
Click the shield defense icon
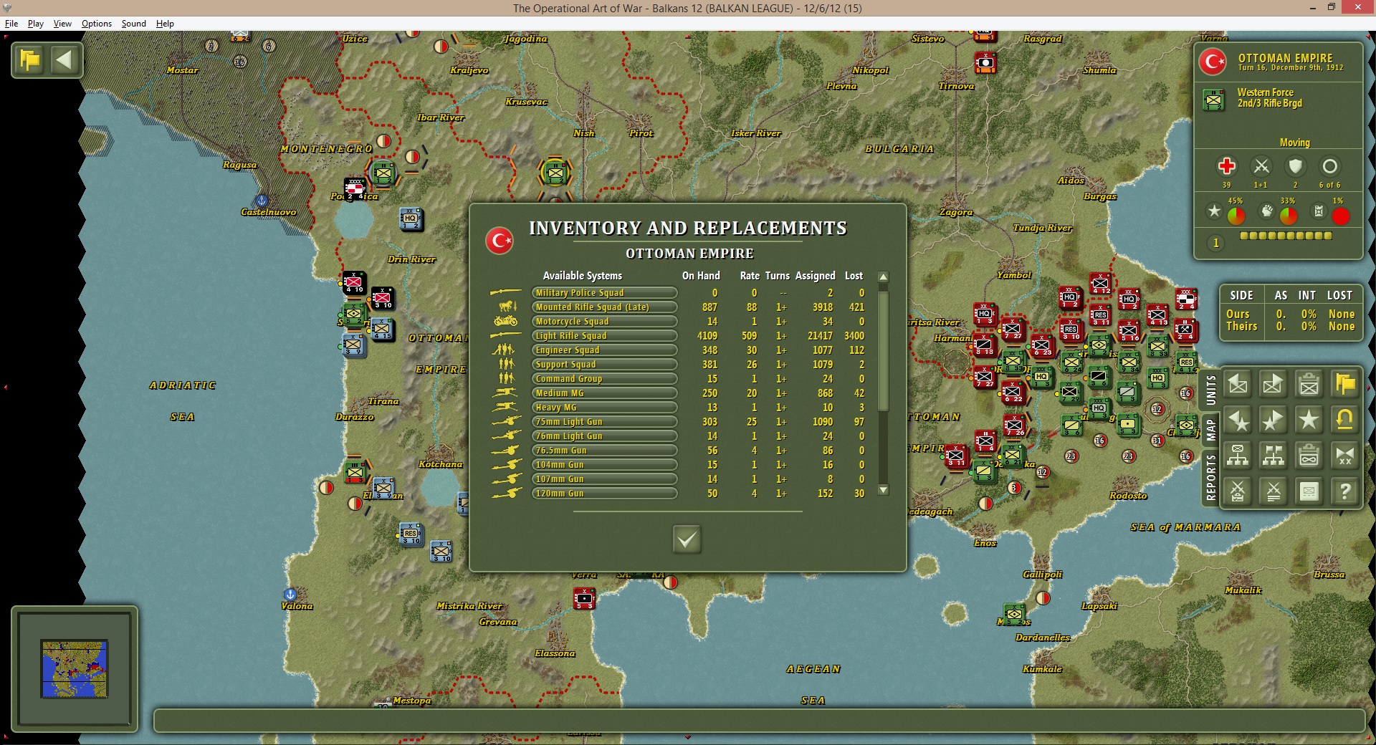(x=1295, y=166)
